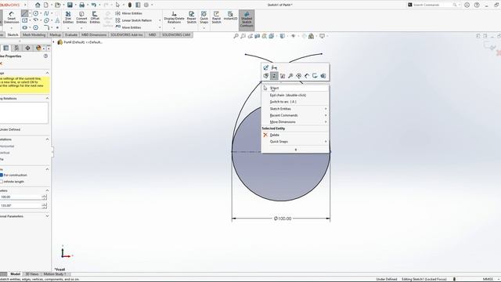This screenshot has height=282, width=501.
Task: Click the Search Commands box
Action: point(433,5)
